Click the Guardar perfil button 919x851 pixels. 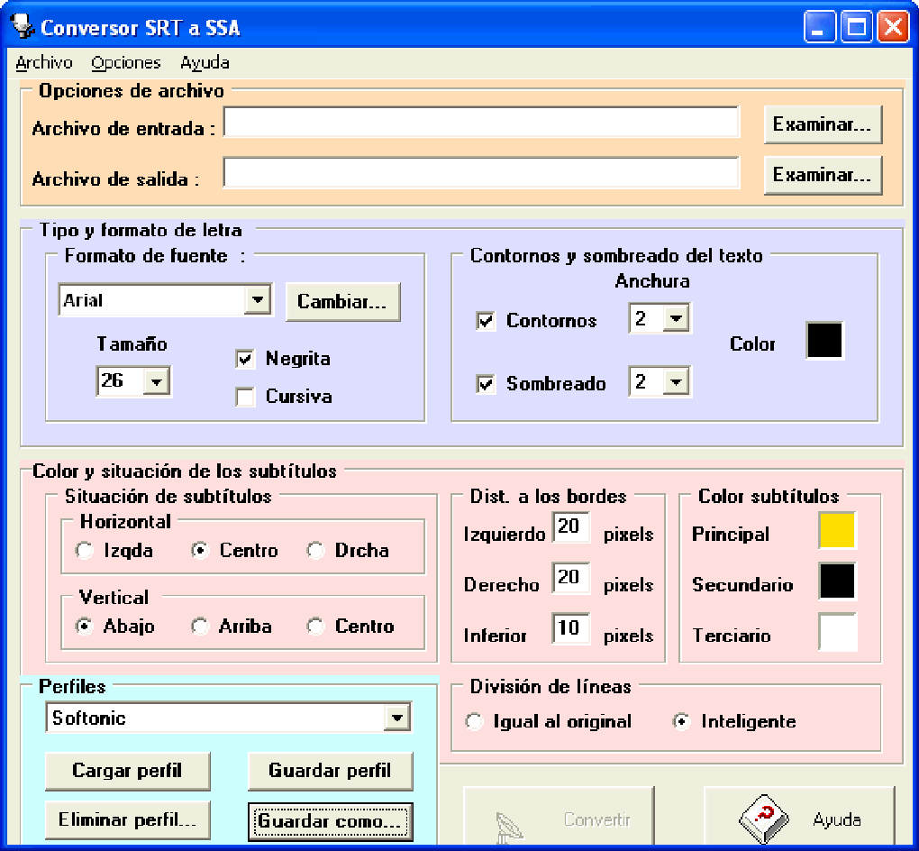coord(331,772)
